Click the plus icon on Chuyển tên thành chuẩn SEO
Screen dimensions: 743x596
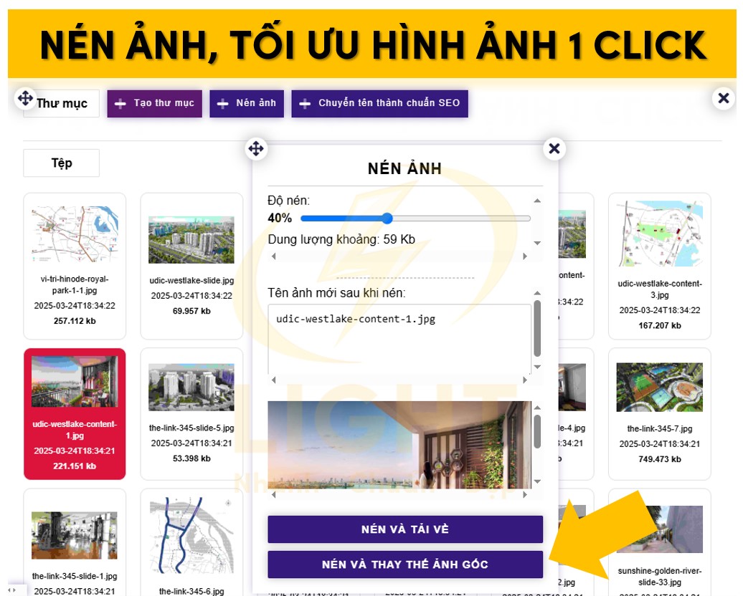coord(305,103)
